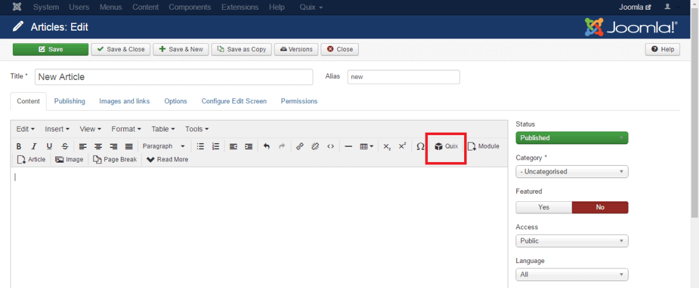Insert a horizontal line
The width and height of the screenshot is (699, 288).
(x=348, y=147)
